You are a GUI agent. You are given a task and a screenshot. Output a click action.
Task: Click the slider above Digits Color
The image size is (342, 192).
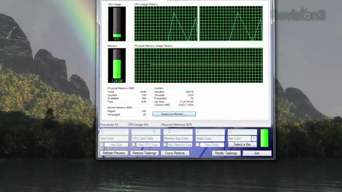[x=210, y=131]
